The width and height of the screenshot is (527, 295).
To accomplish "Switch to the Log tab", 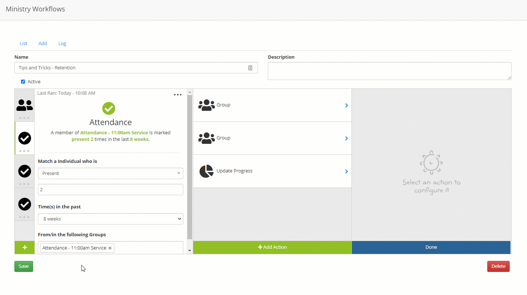I will click(62, 44).
